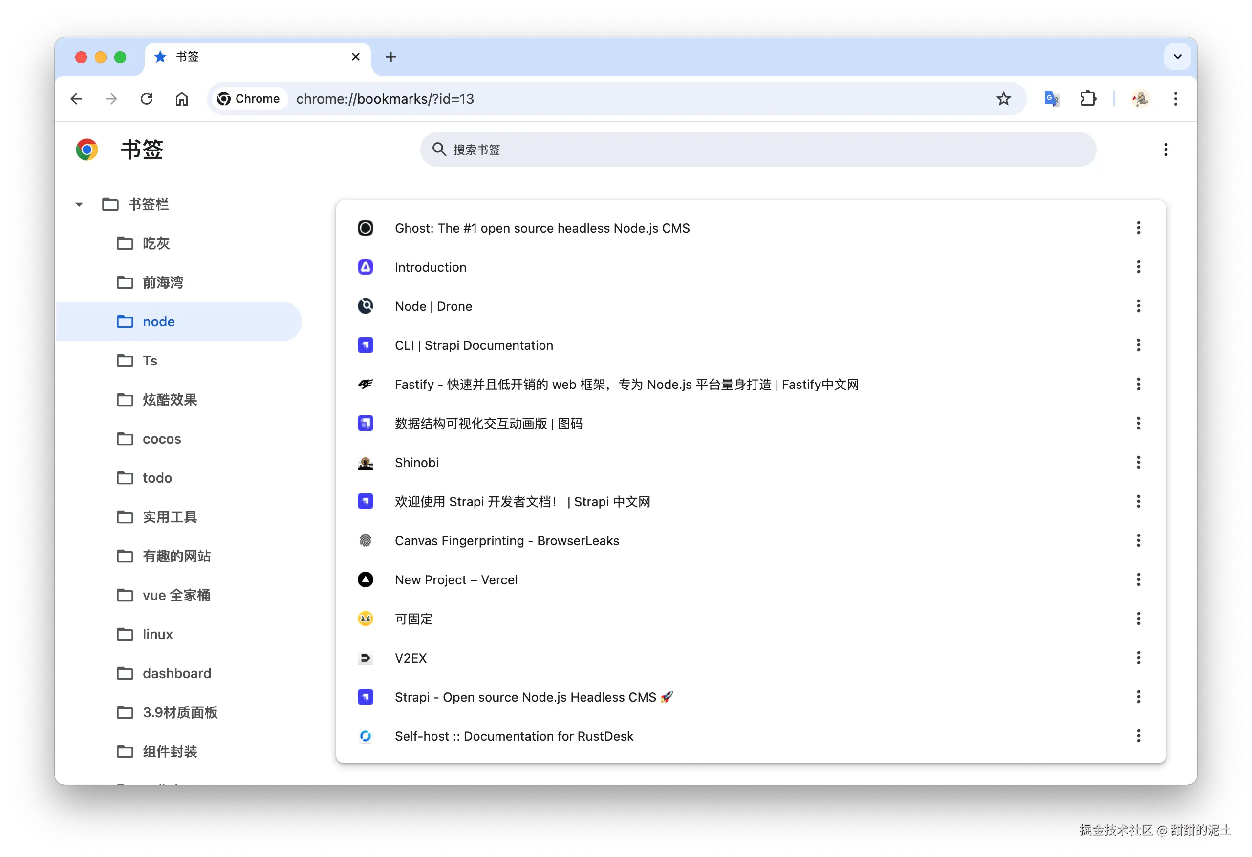
Task: Bookmark this page with star icon
Action: [1003, 99]
